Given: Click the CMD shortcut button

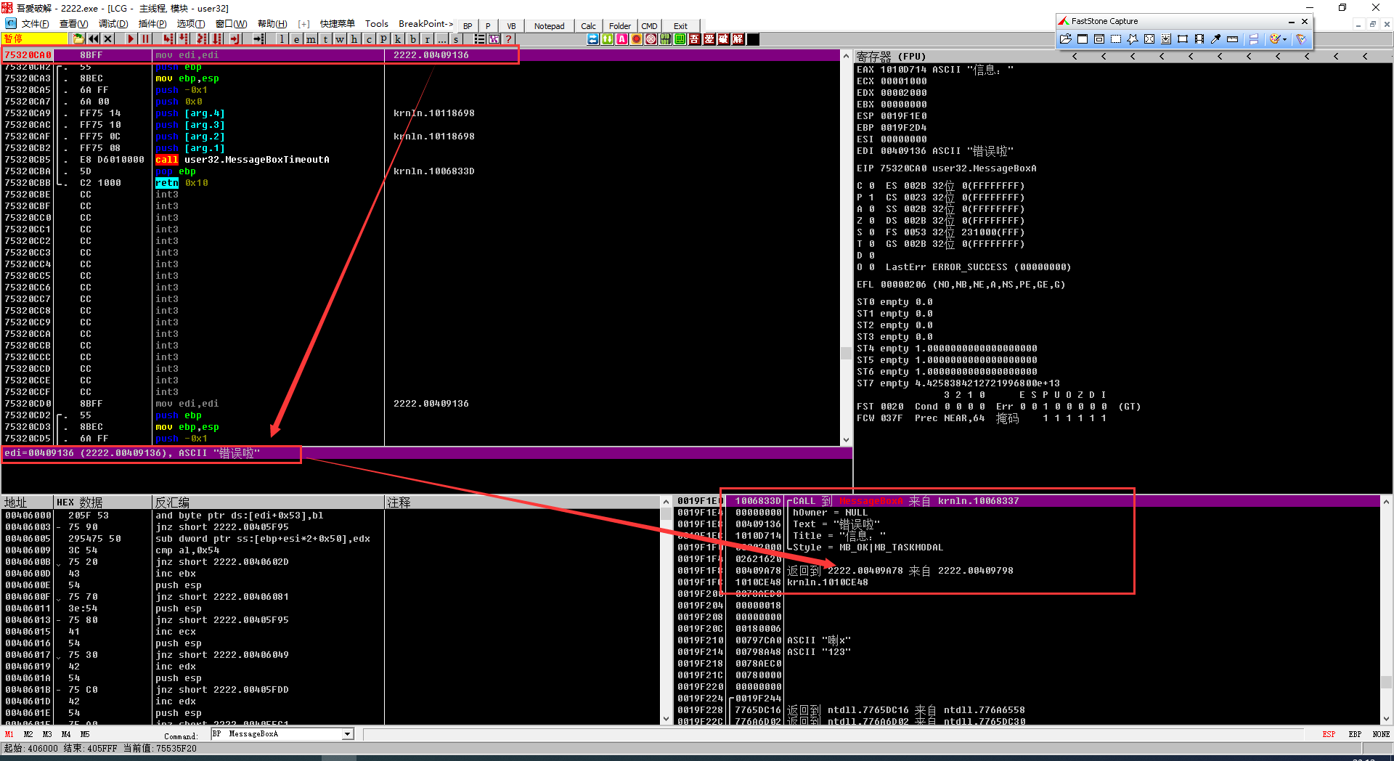Looking at the screenshot, I should click(x=649, y=26).
